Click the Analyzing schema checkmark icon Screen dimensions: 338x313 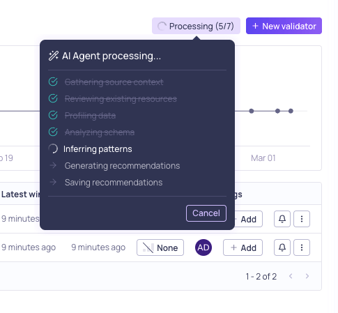click(x=53, y=132)
